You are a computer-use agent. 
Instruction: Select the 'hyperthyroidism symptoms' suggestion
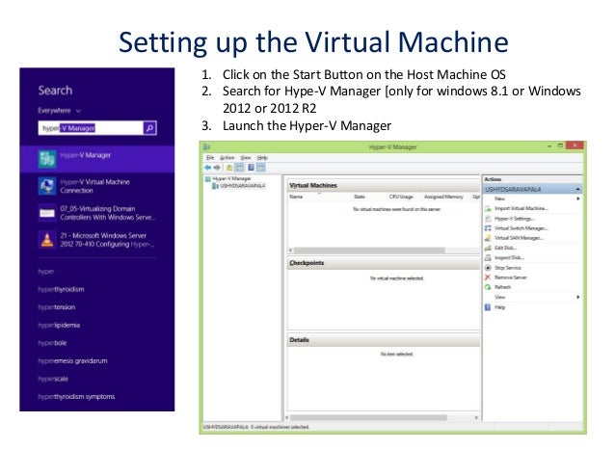coord(76,397)
